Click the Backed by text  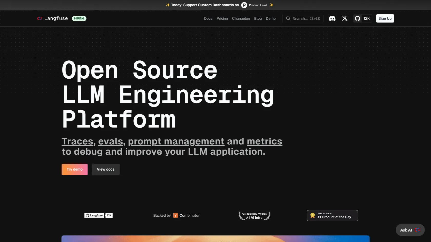[162, 215]
